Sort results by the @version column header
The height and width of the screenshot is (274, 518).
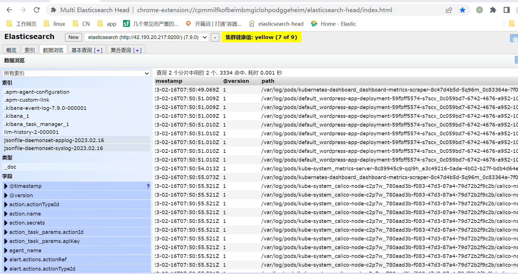pyautogui.click(x=240, y=81)
